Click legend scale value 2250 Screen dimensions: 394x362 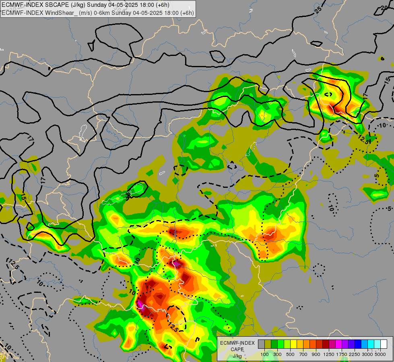point(355,354)
